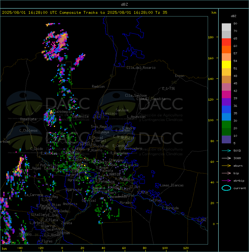Click the 'Tres_Mayo' map label
This screenshot has height=252, width=249.
point(99,127)
